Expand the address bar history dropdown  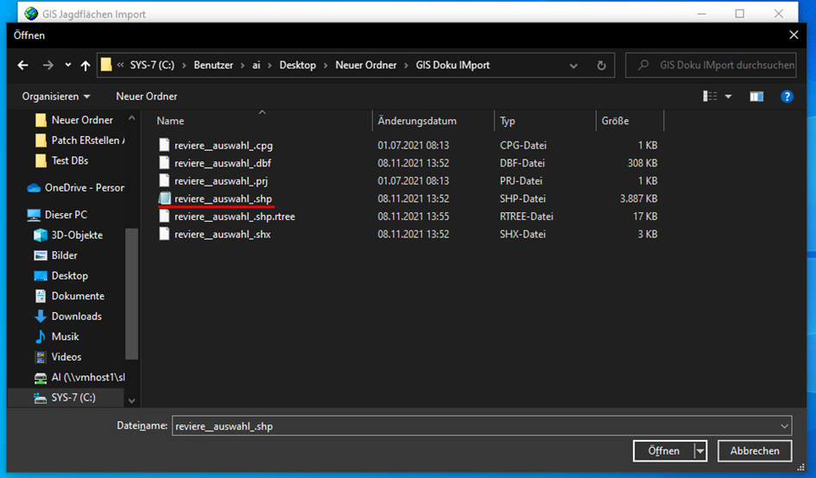click(x=574, y=66)
